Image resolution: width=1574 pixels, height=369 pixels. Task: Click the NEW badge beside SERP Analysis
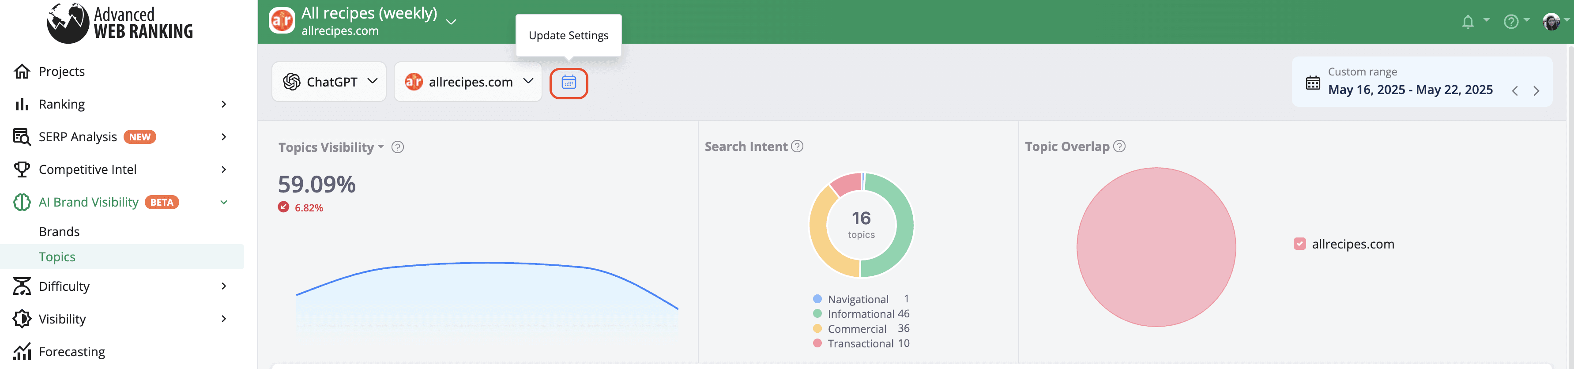(140, 137)
